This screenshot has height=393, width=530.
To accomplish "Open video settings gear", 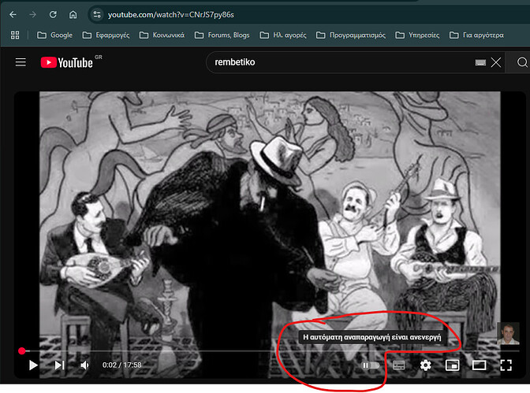I will click(426, 365).
